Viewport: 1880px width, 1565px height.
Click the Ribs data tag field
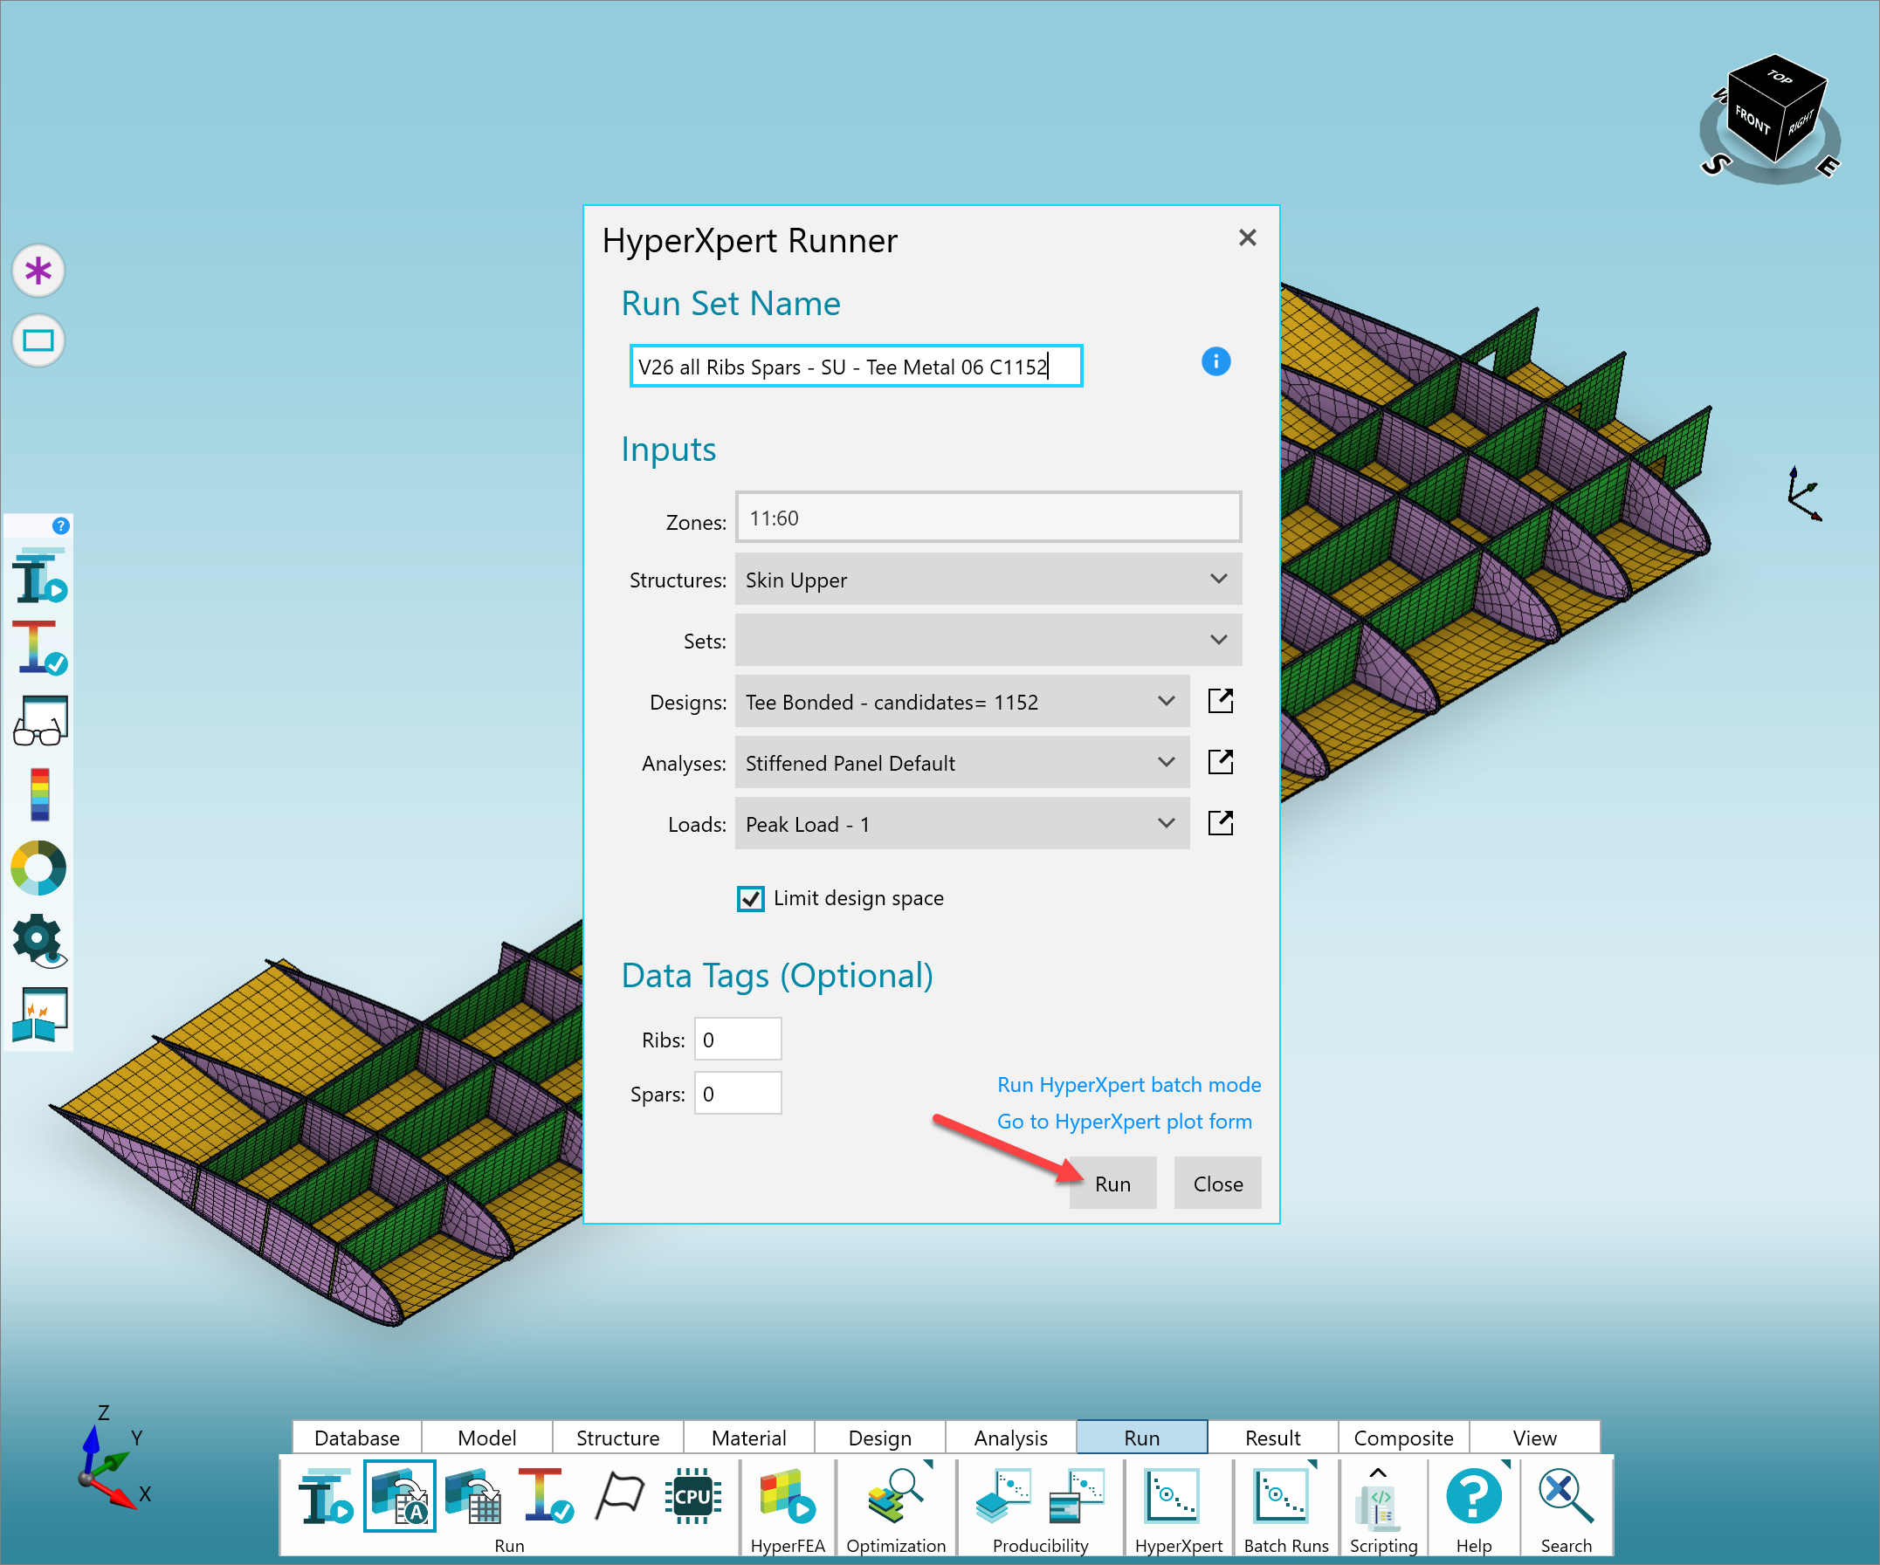point(738,1039)
